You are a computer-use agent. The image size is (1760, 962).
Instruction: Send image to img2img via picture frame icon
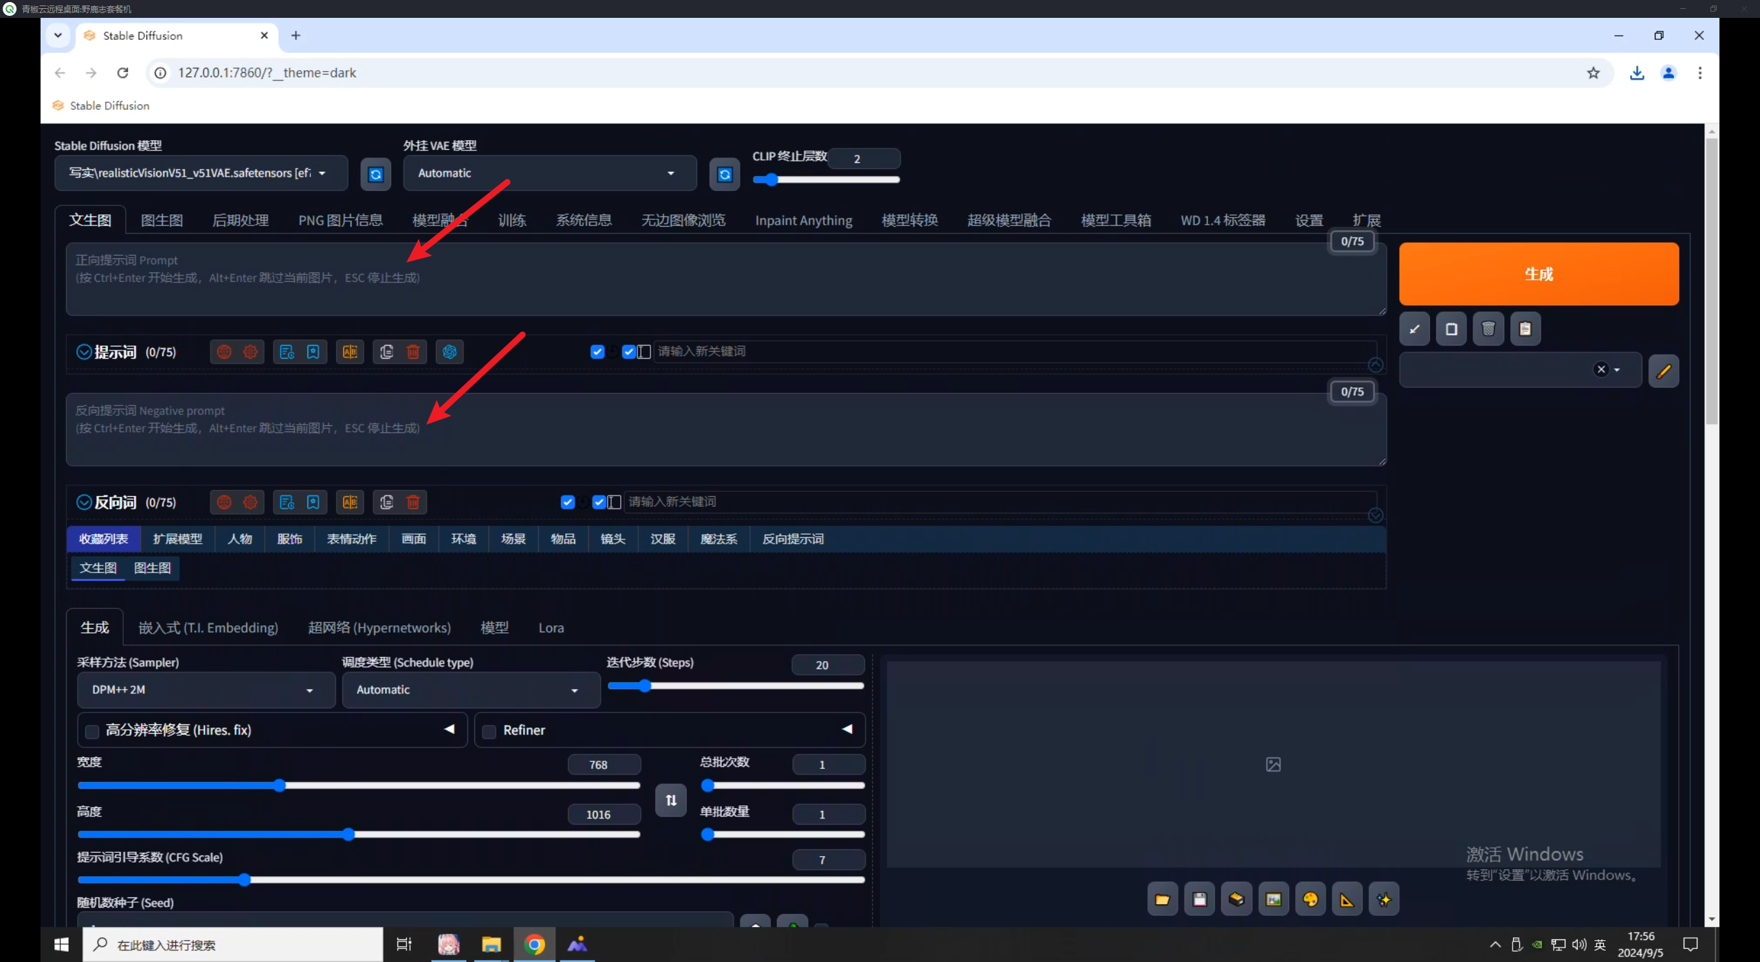(x=1273, y=899)
